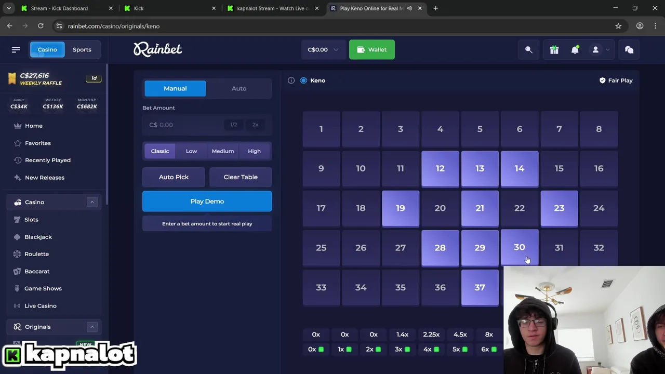This screenshot has width=665, height=374.
Task: Click the Live Casino icon
Action: [18, 306]
